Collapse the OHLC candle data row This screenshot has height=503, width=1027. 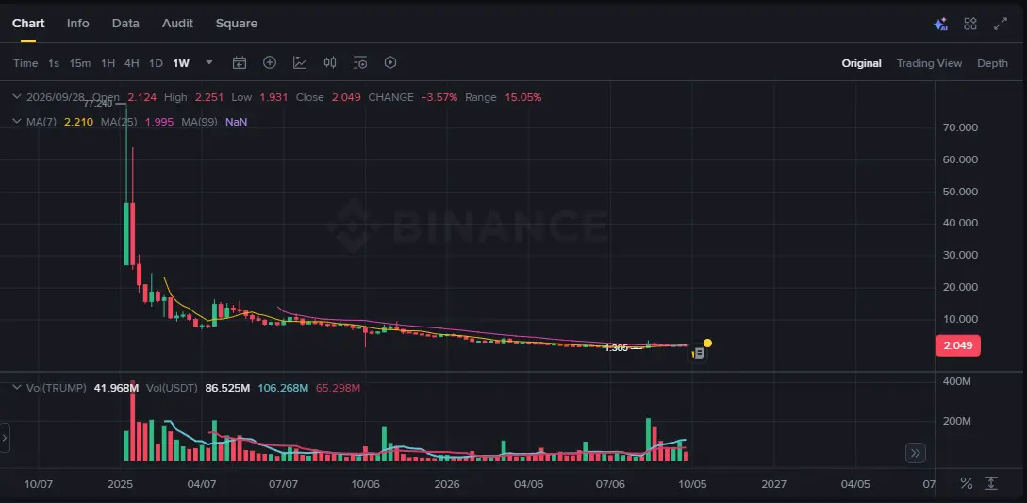click(x=17, y=97)
